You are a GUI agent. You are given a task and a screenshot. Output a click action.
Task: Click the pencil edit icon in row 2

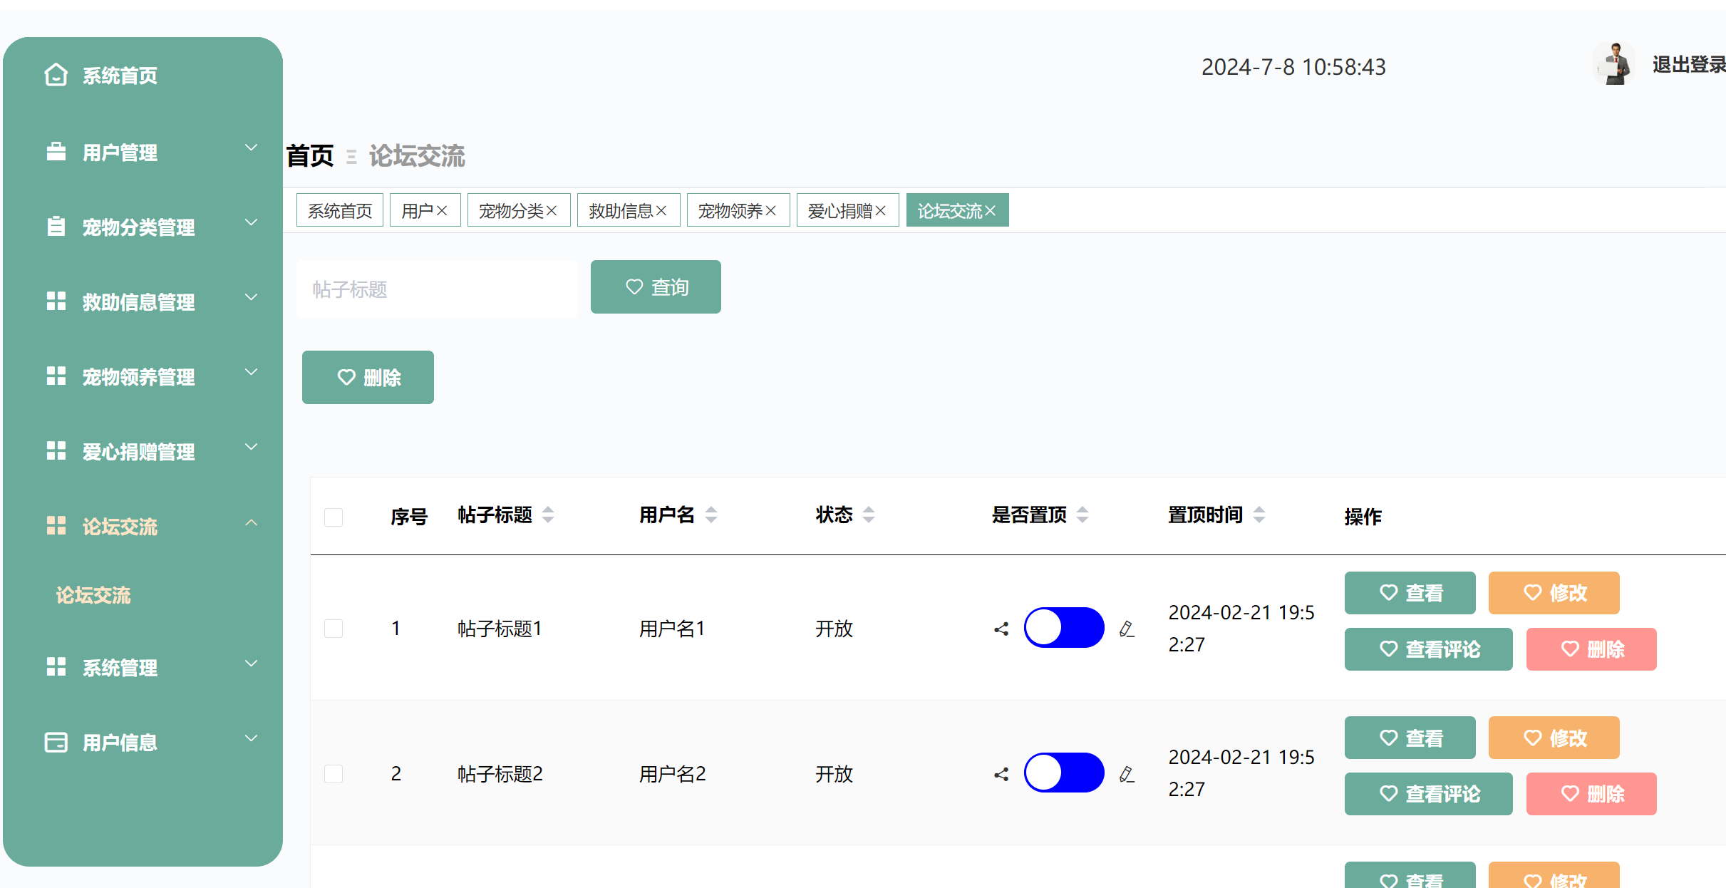click(1127, 774)
